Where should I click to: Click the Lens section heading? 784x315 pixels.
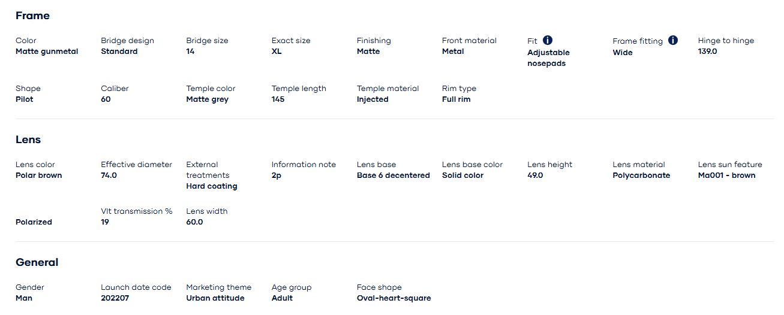[28, 140]
